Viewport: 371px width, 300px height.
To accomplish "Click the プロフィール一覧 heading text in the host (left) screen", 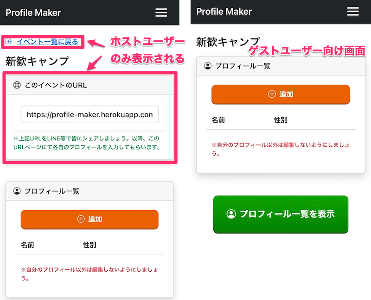I will 52,191.
